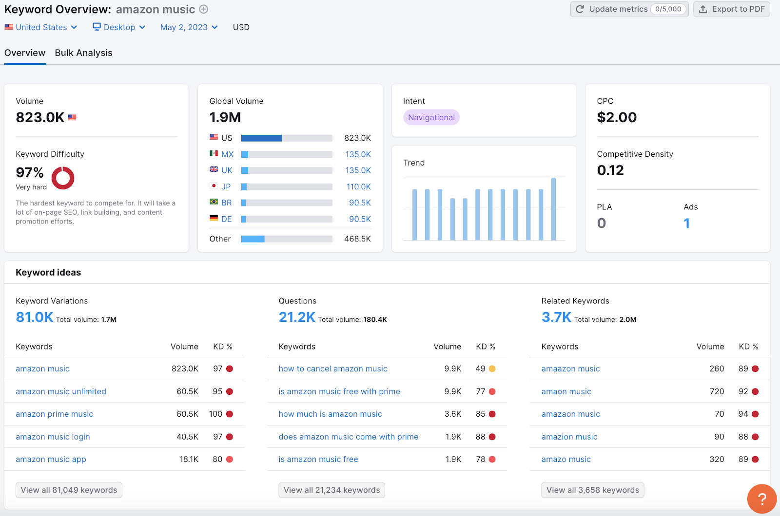The height and width of the screenshot is (516, 780).
Task: Select the Overview tab
Action: click(x=25, y=53)
